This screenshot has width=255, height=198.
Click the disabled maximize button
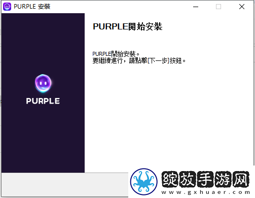218,7
